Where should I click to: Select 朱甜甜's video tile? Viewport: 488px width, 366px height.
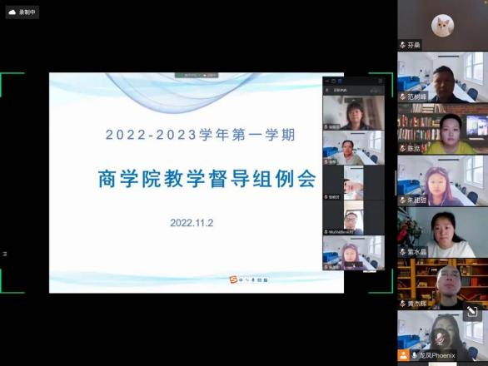[x=442, y=181]
